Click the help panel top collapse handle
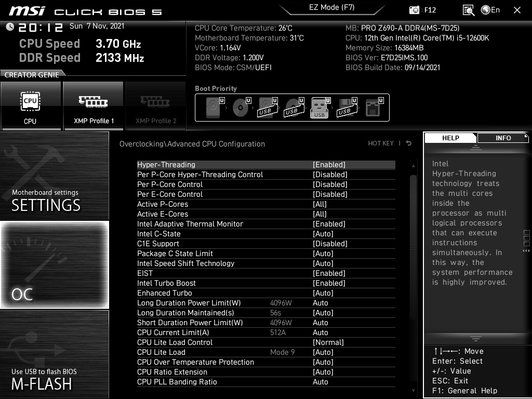This screenshot has height=399, width=532. 476,147
